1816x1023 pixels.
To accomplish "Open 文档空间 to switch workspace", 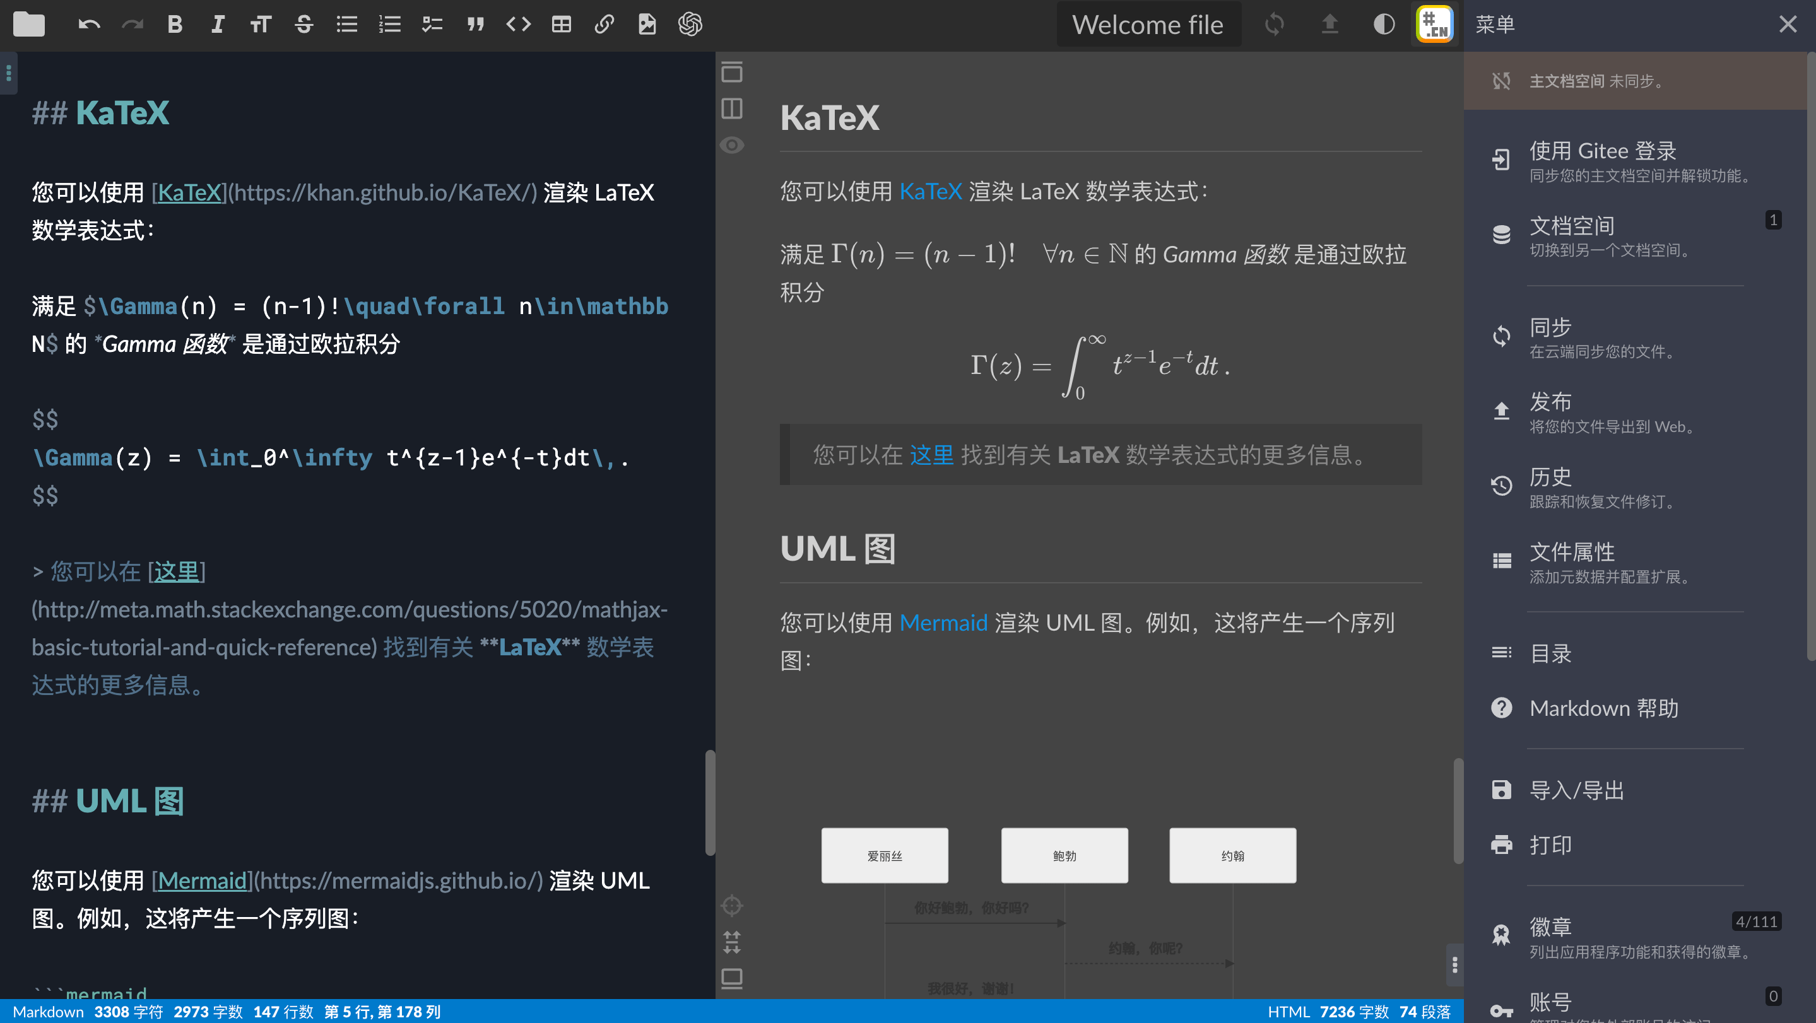I will click(x=1636, y=236).
